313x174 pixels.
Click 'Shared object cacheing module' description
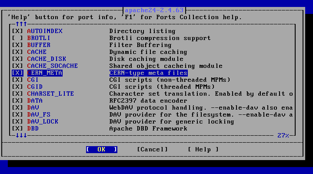[x=166, y=66]
